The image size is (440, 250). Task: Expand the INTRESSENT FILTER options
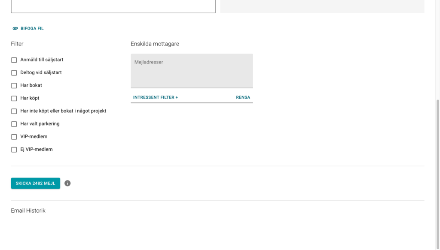(x=155, y=97)
